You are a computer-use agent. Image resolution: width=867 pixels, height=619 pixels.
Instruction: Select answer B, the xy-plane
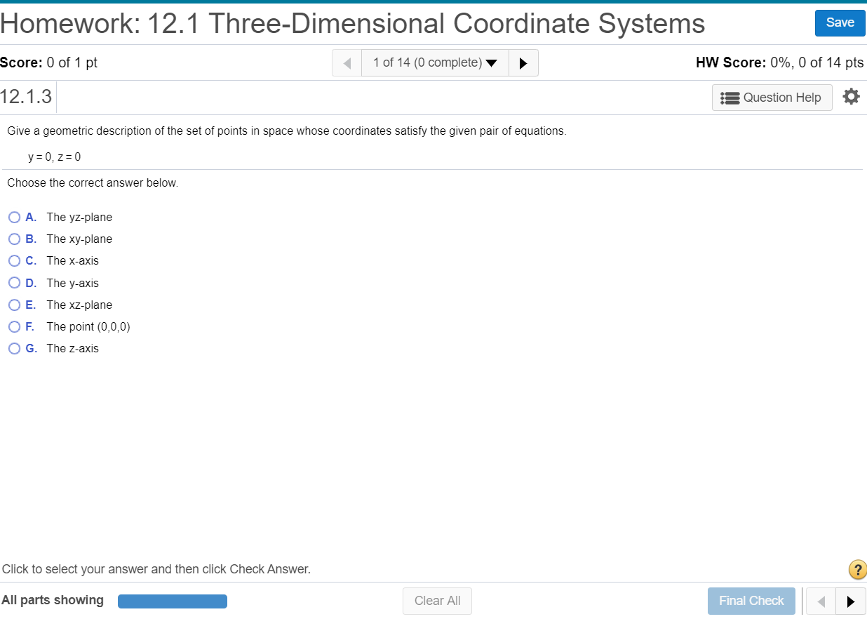(x=14, y=239)
